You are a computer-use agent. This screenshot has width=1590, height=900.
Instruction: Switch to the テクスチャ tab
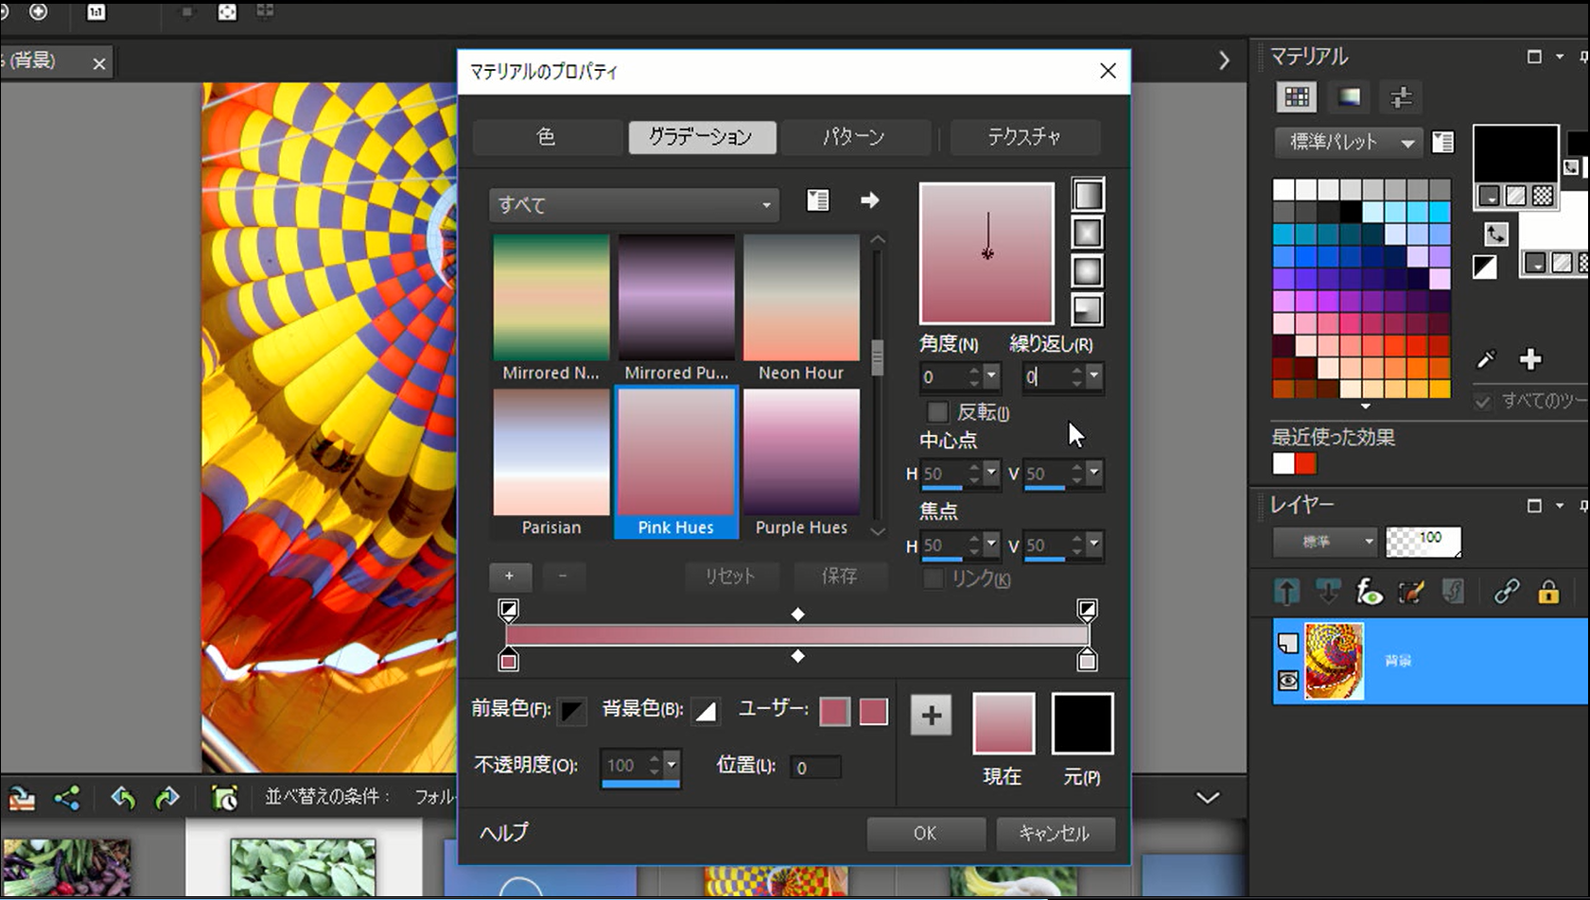click(x=1025, y=137)
